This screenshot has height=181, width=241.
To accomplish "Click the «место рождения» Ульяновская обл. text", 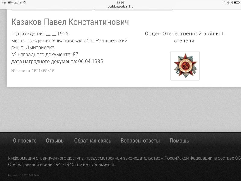I will pos(69,41).
